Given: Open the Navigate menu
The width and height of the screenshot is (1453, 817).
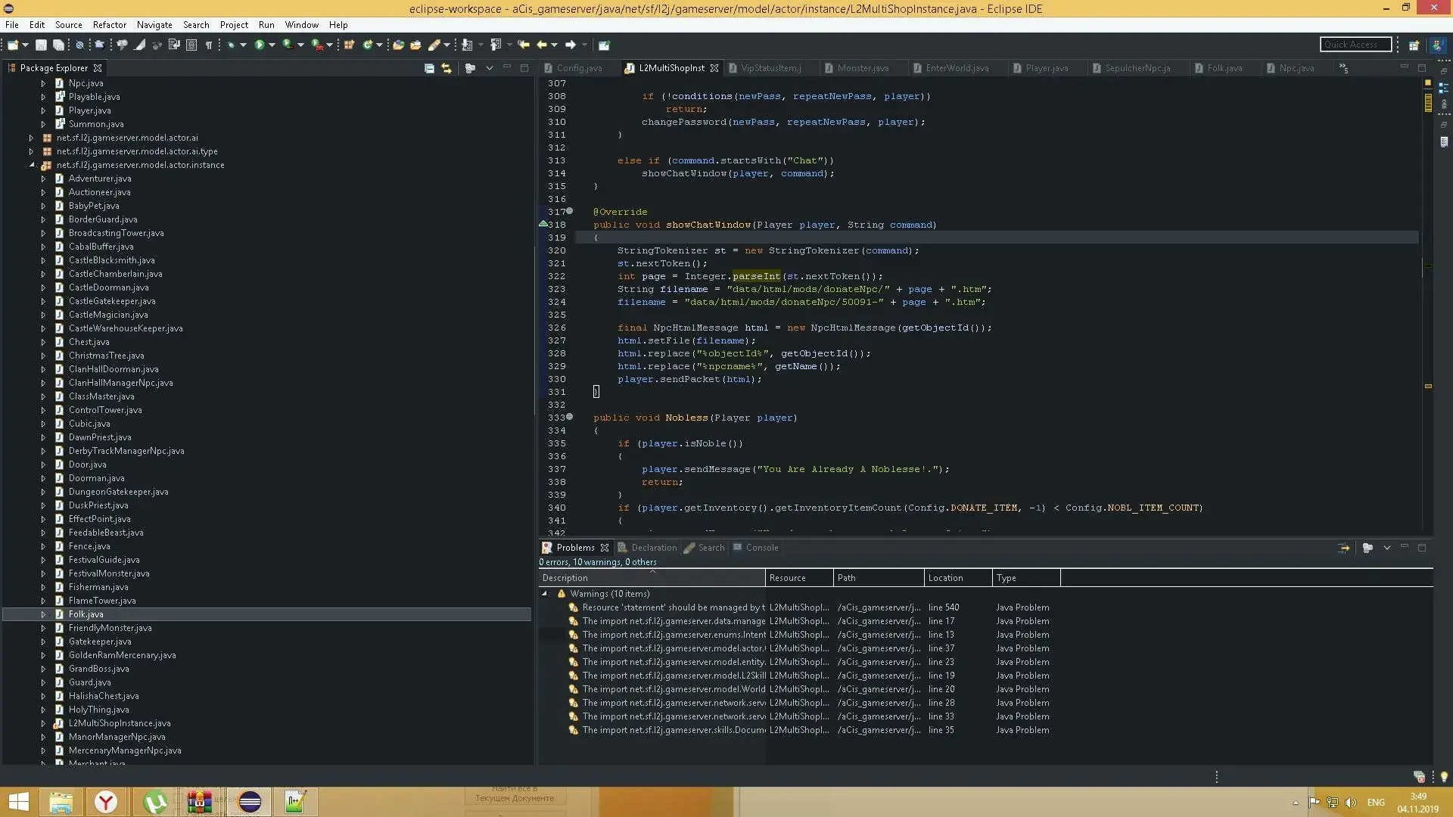Looking at the screenshot, I should tap(154, 24).
